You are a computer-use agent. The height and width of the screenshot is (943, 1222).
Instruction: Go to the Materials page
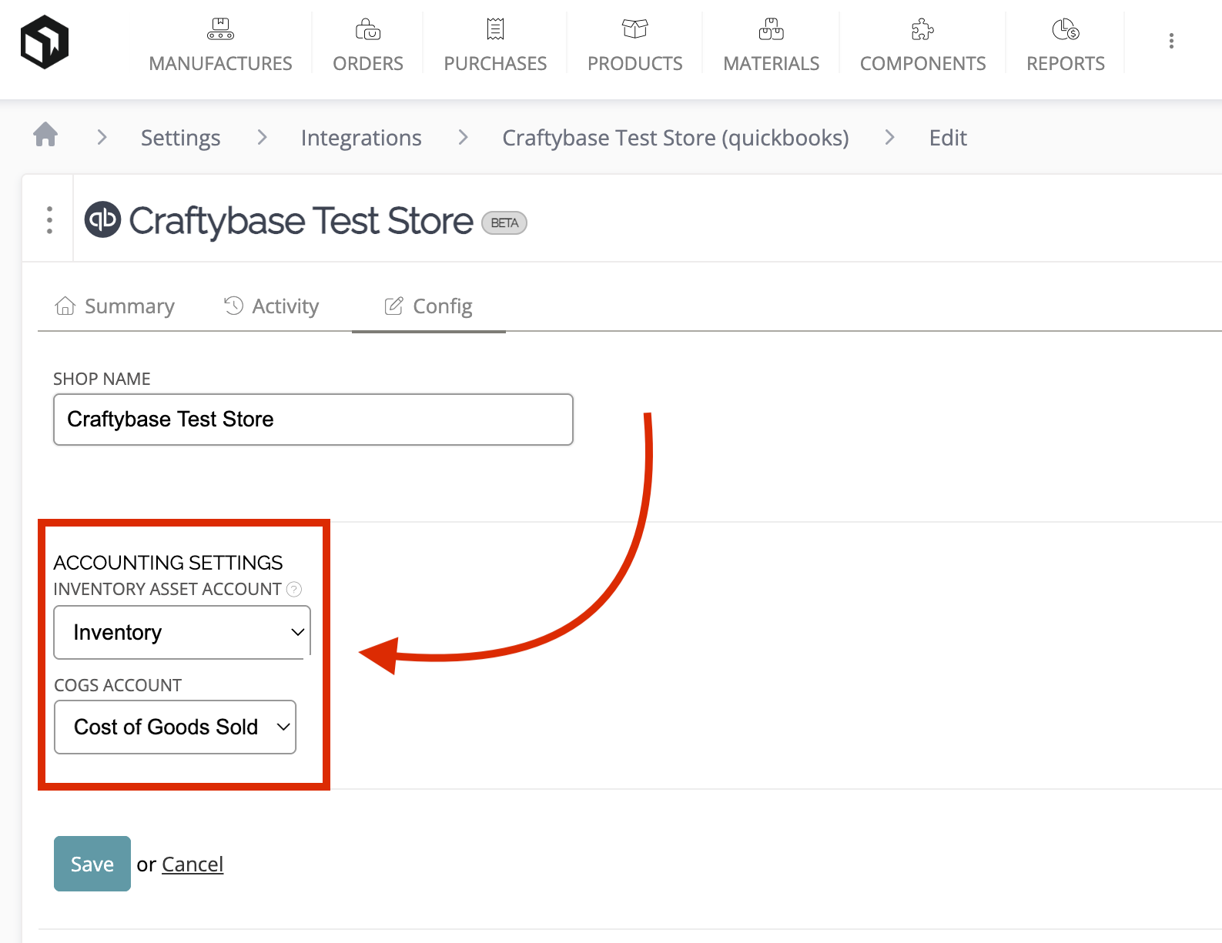[x=771, y=46]
